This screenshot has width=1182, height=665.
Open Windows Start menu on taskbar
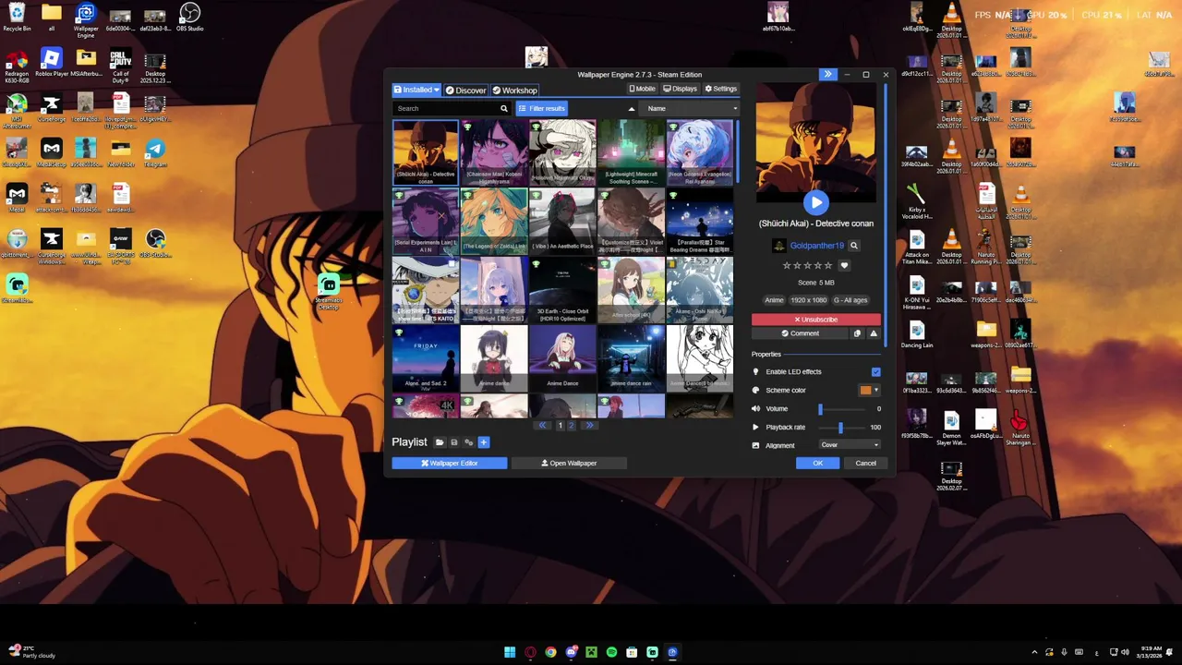coord(510,652)
